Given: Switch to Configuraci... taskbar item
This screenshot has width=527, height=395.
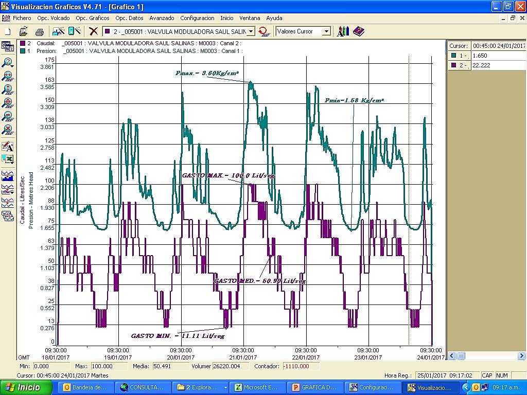Looking at the screenshot, I should (373, 387).
